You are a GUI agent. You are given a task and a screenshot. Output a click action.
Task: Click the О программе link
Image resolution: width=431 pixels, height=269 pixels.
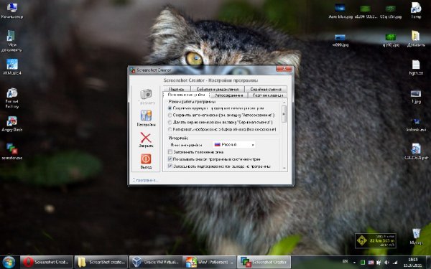(145, 180)
